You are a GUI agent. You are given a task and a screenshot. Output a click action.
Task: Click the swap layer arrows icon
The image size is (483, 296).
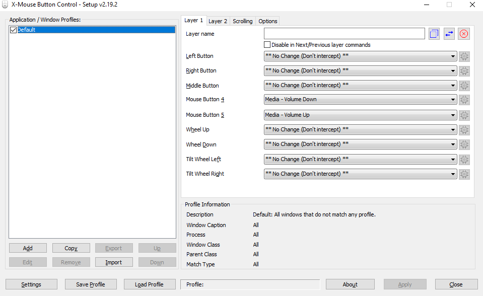click(x=449, y=34)
